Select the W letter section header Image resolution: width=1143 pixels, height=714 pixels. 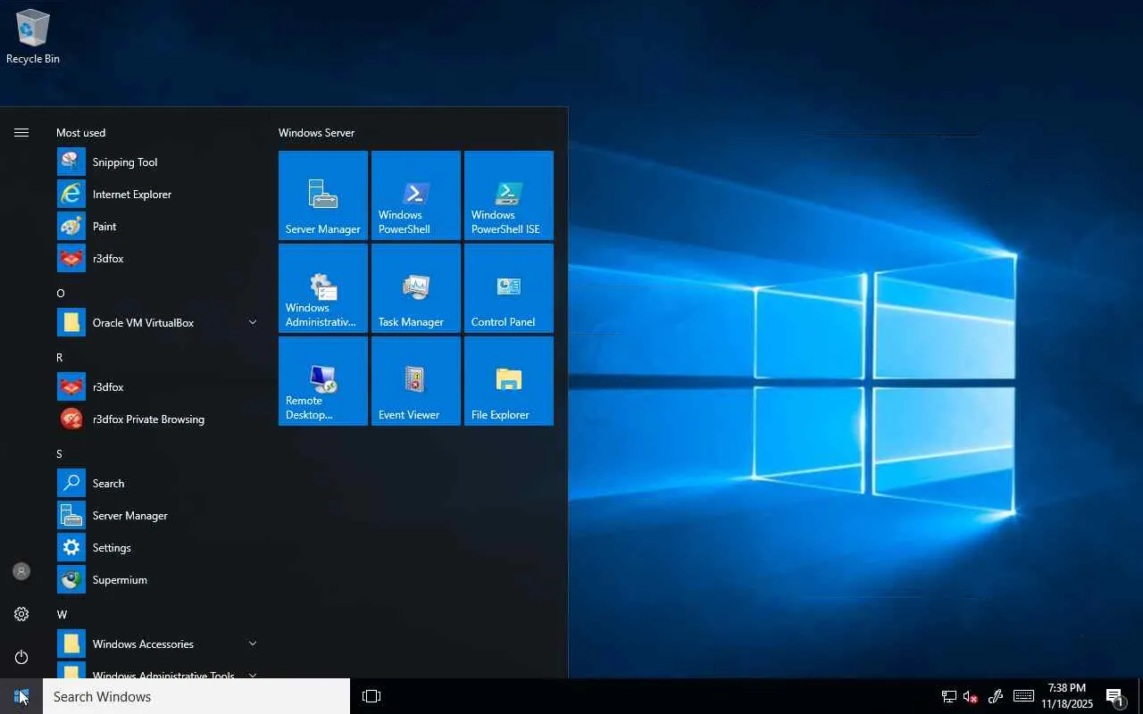click(x=62, y=615)
